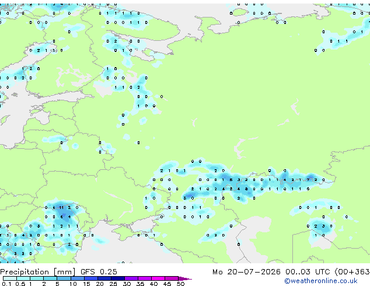Image resolution: width=370 pixels, height=286 pixels.
Task: Click the '8' precipitation value on the map
Action: (x=246, y=189)
